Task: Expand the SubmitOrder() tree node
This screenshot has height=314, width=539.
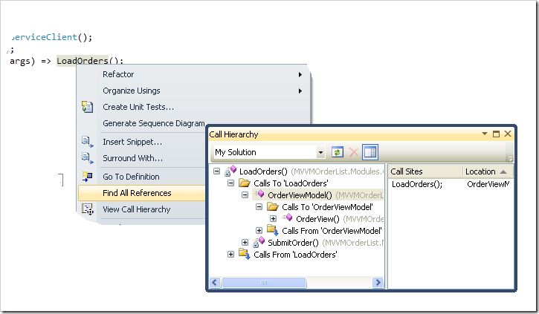Action: tap(245, 243)
